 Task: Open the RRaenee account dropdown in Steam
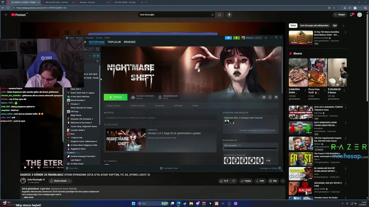(x=251, y=38)
